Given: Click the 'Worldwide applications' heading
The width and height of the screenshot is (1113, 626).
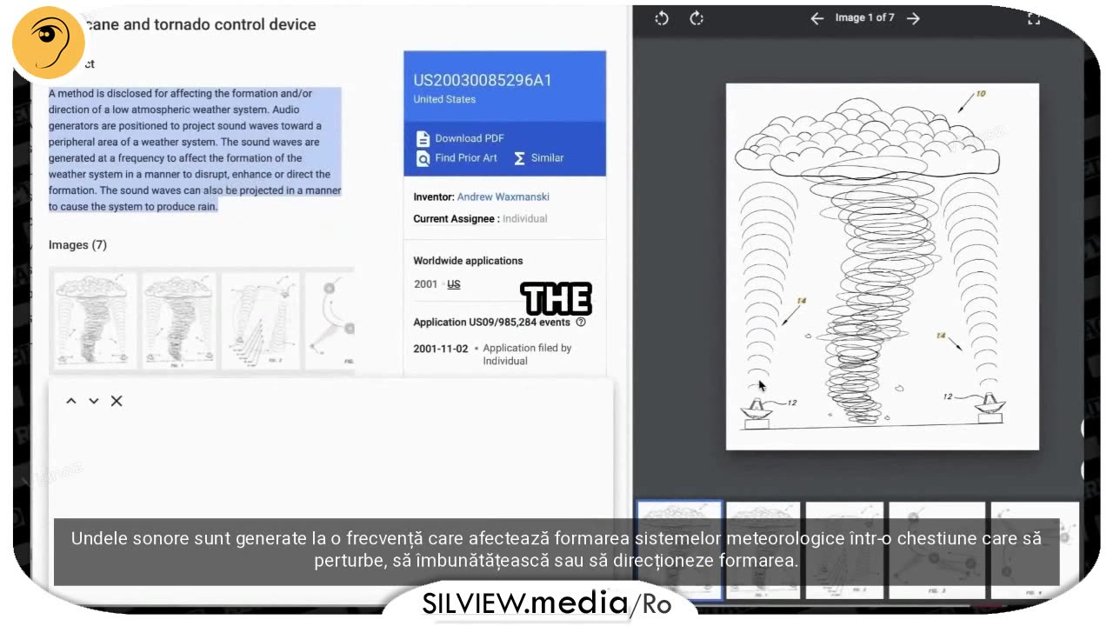Looking at the screenshot, I should (468, 261).
